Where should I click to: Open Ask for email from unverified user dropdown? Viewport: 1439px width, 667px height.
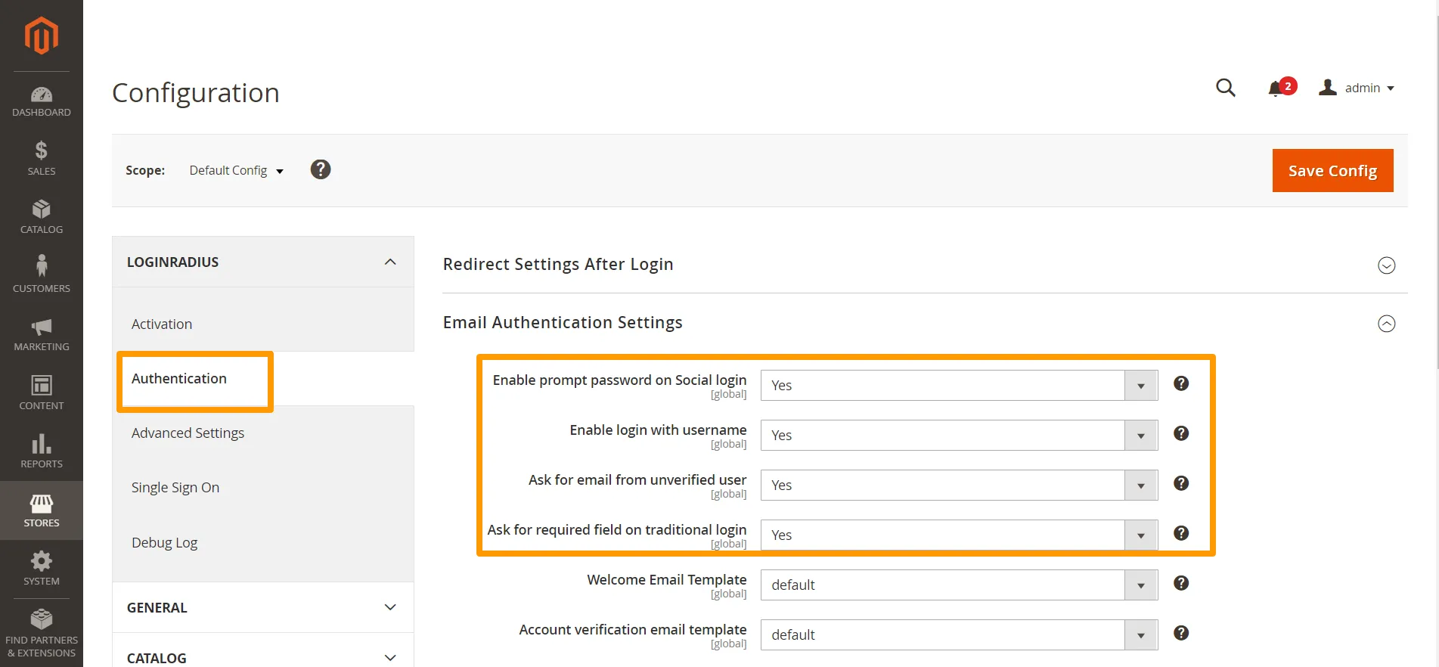pyautogui.click(x=958, y=486)
